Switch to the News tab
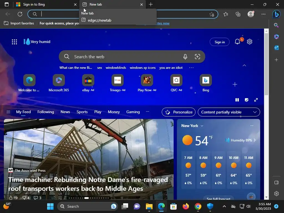The height and width of the screenshot is (213, 284). (x=65, y=112)
